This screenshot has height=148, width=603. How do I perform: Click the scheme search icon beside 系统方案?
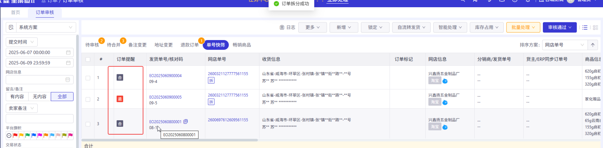tap(11, 27)
